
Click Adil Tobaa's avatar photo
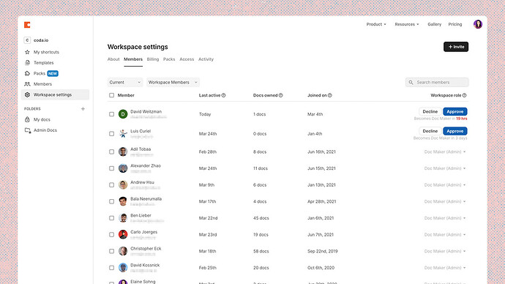tap(123, 152)
